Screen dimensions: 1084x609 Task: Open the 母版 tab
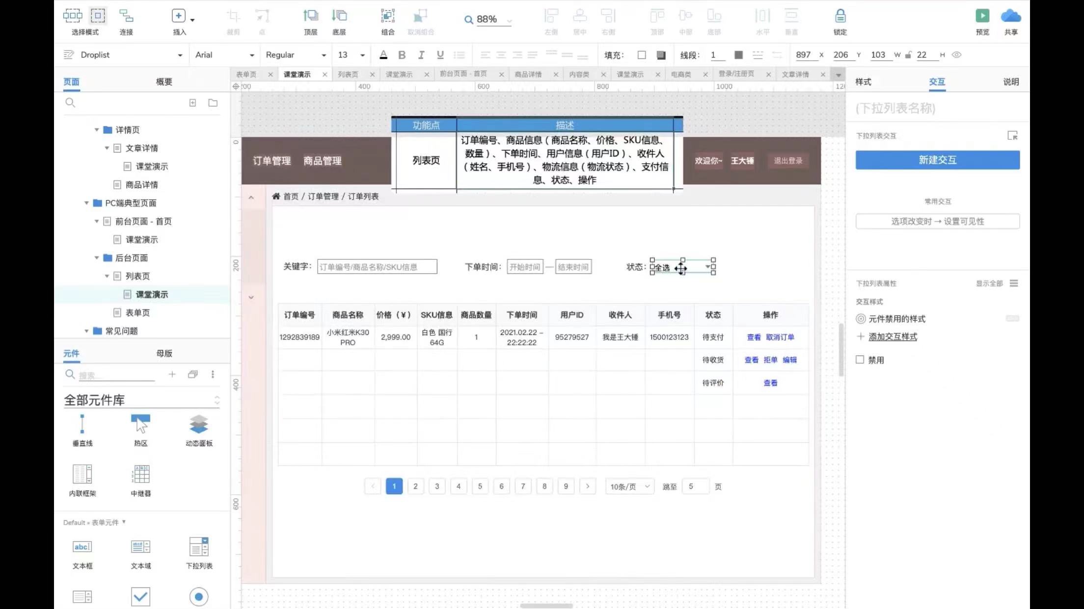(164, 353)
